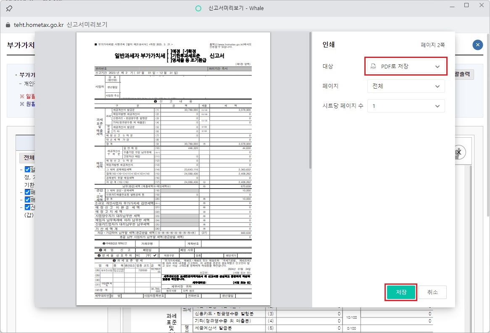The height and width of the screenshot is (333, 490).
Task: Click the partially hidden 일괄출력 button
Action: click(x=464, y=74)
